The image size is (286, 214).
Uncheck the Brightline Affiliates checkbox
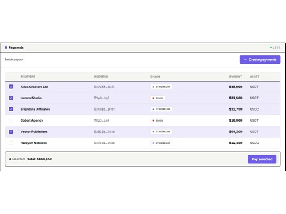pos(11,109)
